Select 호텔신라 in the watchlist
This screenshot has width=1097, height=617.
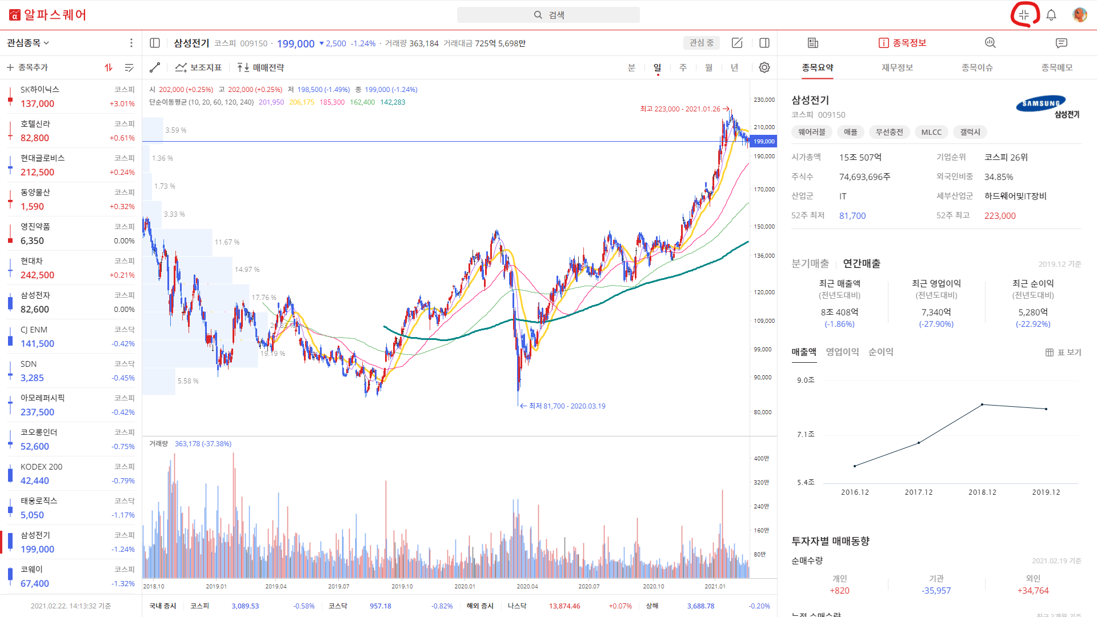[71, 131]
